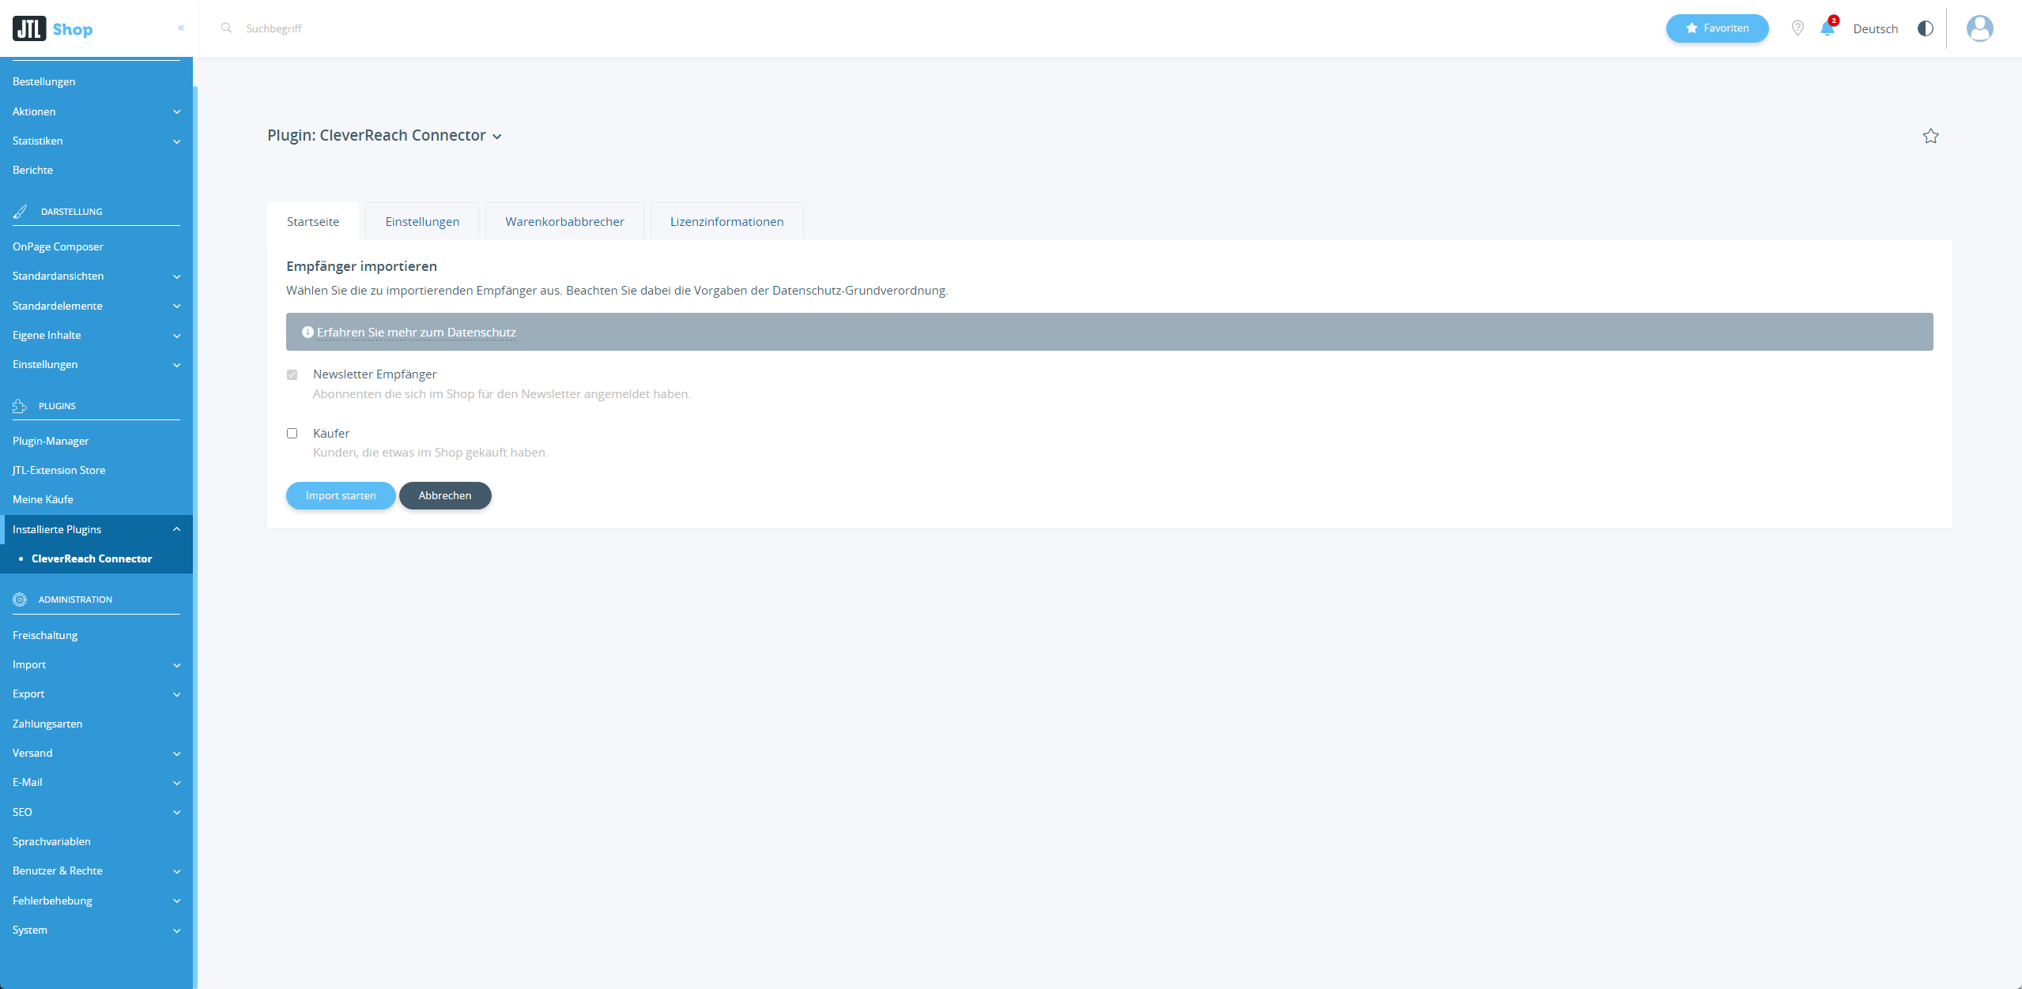Image resolution: width=2022 pixels, height=989 pixels.
Task: Expand the System sidebar menu
Action: (96, 930)
